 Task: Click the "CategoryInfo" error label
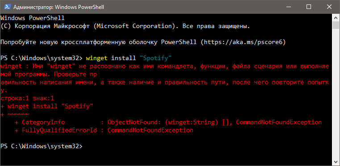coord(43,122)
